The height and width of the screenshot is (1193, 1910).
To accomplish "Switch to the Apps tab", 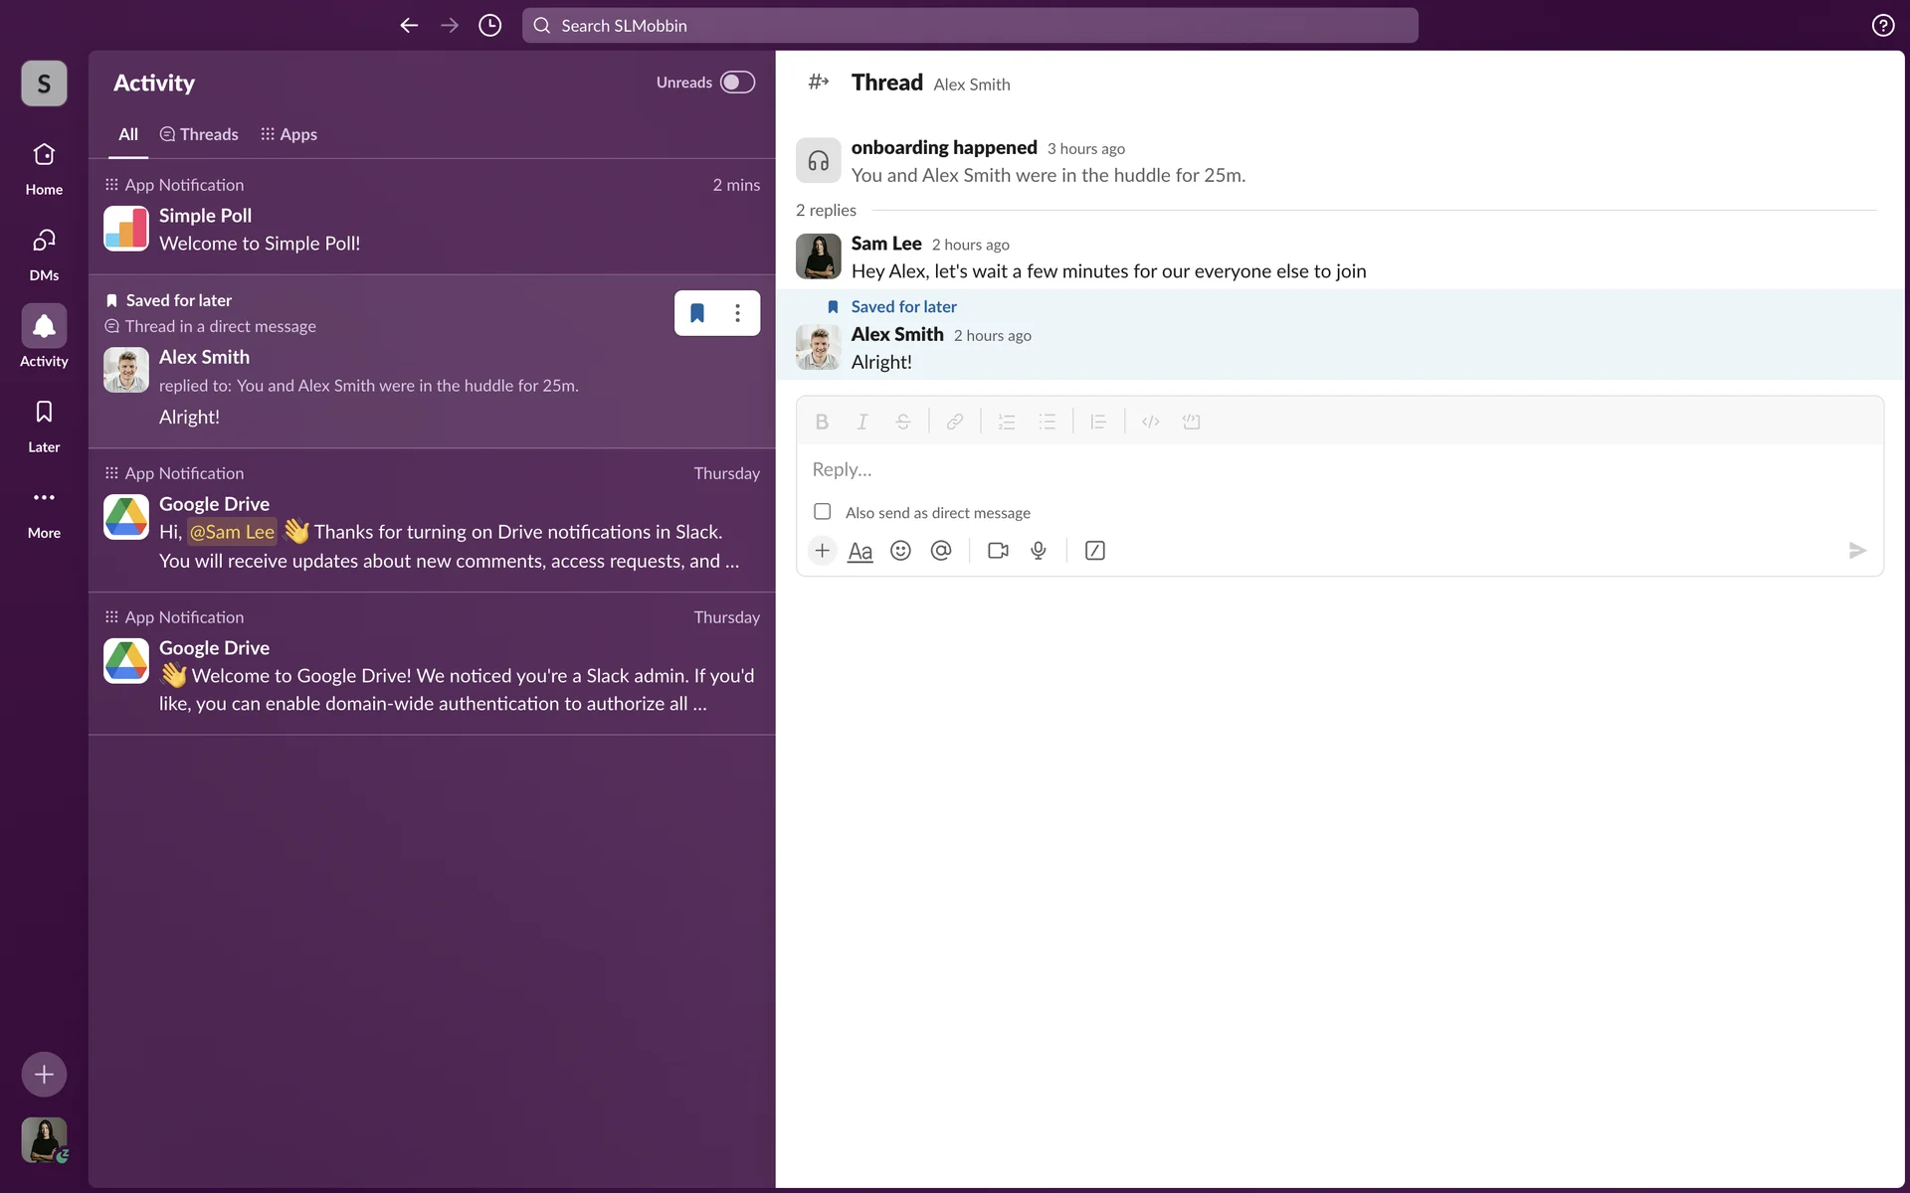I will (288, 134).
